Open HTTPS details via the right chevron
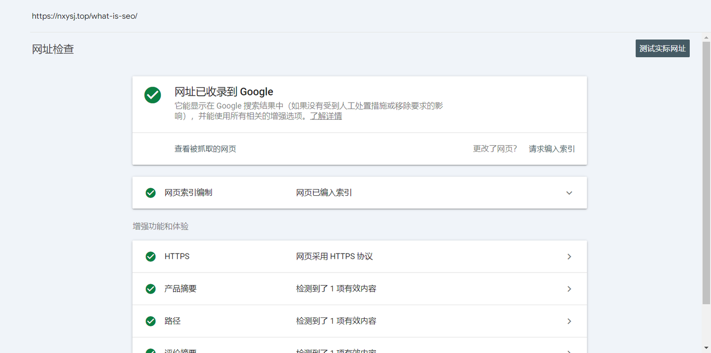This screenshot has width=711, height=353. (569, 257)
